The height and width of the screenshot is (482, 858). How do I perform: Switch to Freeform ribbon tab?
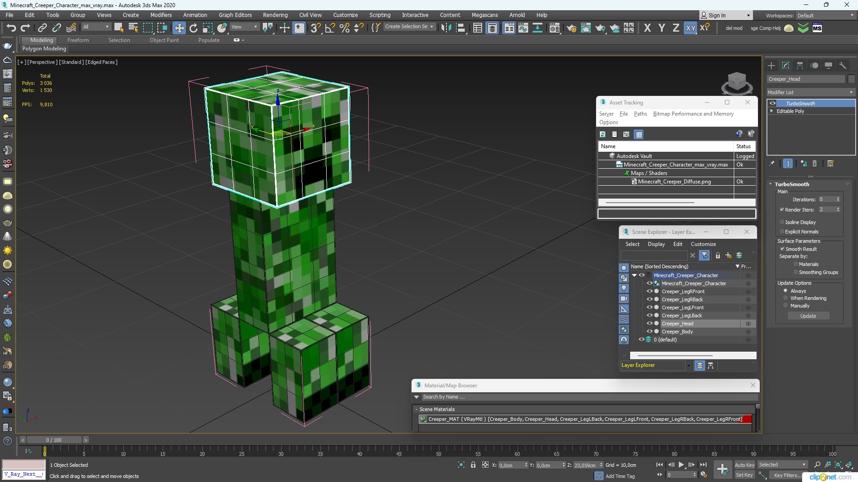click(78, 40)
